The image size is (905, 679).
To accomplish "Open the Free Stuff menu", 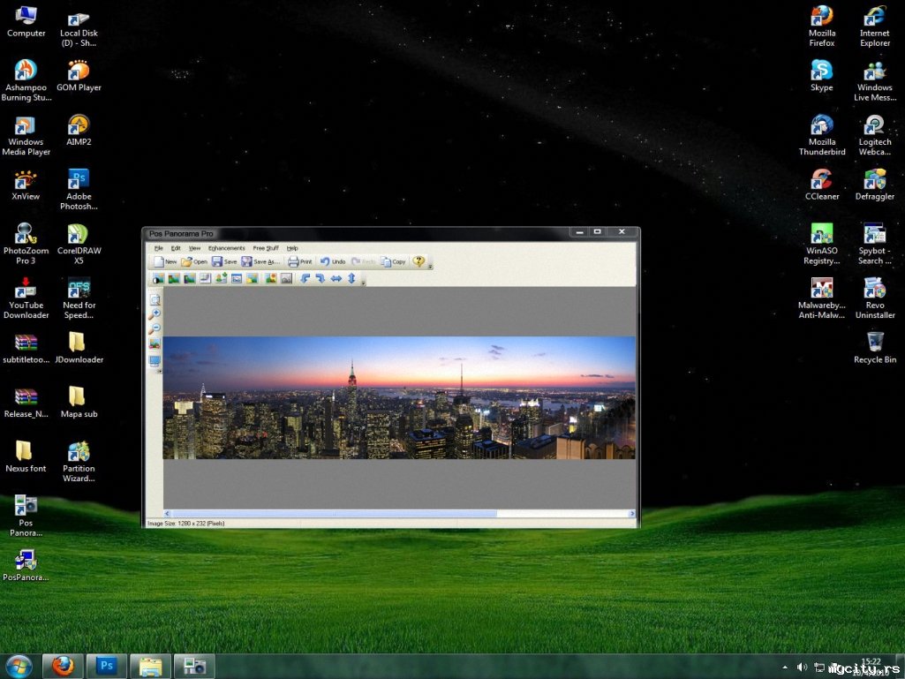I will click(266, 248).
